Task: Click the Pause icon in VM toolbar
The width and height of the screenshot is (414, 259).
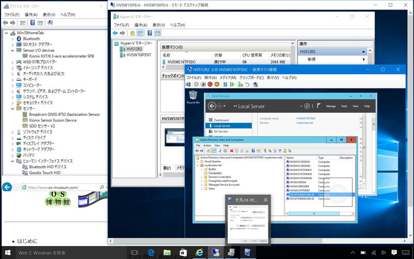Action: (x=226, y=84)
